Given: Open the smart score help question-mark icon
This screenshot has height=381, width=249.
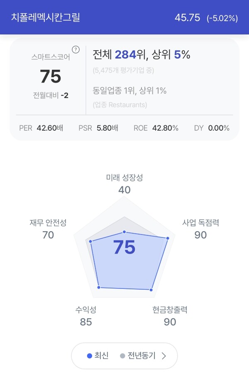Looking at the screenshot, I should tap(76, 49).
